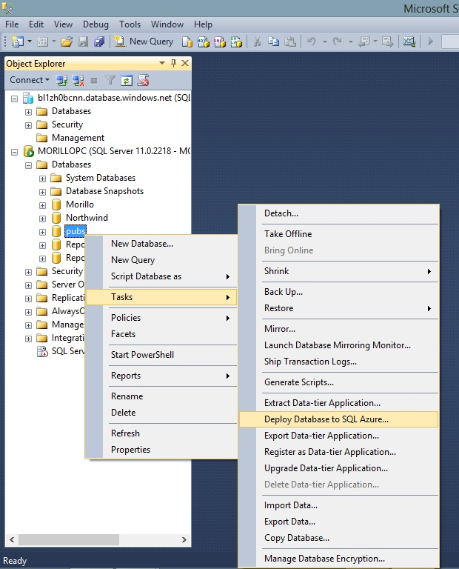
Task: Select Properties in context menu
Action: click(161, 449)
